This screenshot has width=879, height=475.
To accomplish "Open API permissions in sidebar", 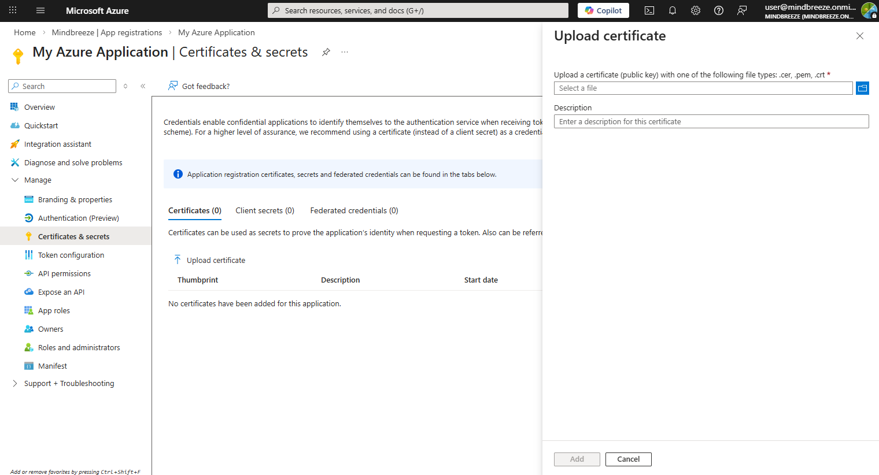I will [x=64, y=274].
